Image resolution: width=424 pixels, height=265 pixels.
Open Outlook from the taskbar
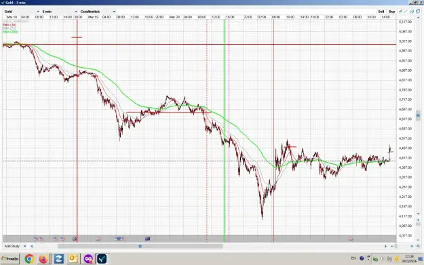[x=73, y=259]
